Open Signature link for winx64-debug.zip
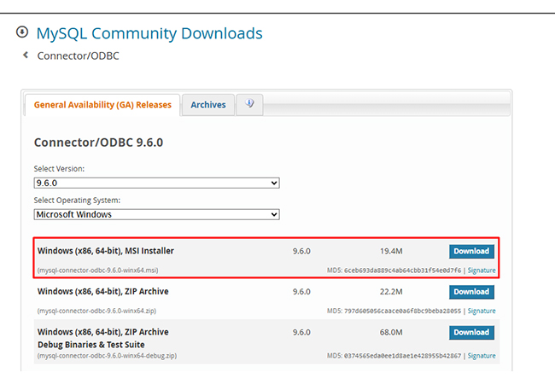This screenshot has width=555, height=384. click(x=482, y=356)
